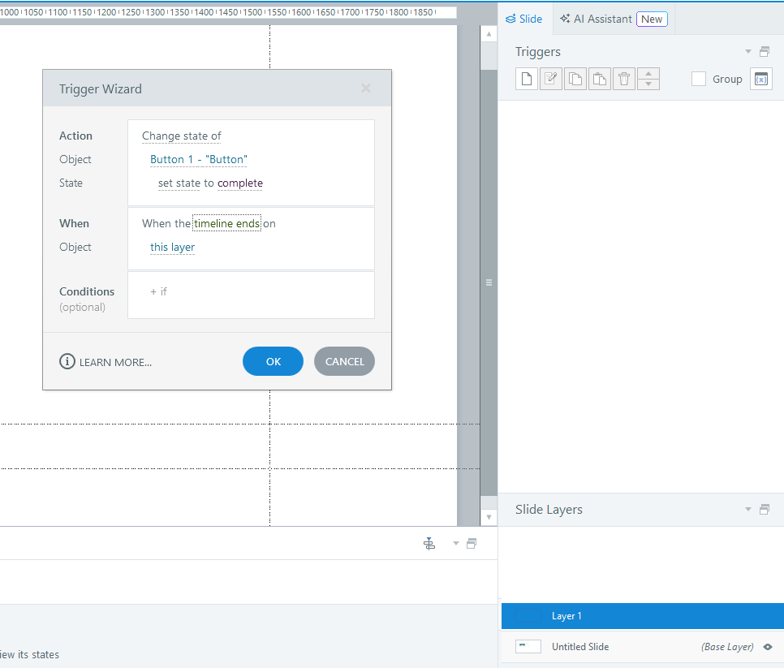Move trigger down arrow
The image size is (784, 668).
[x=648, y=84]
